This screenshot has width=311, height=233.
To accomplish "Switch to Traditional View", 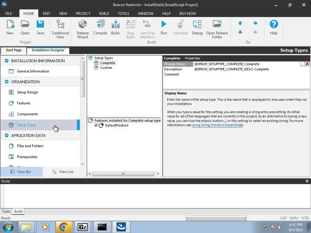I will (x=60, y=29).
